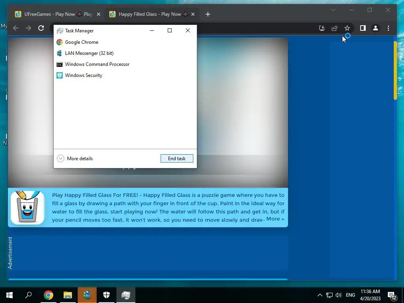Open File Explorer from taskbar
This screenshot has width=404, height=303.
[x=67, y=295]
